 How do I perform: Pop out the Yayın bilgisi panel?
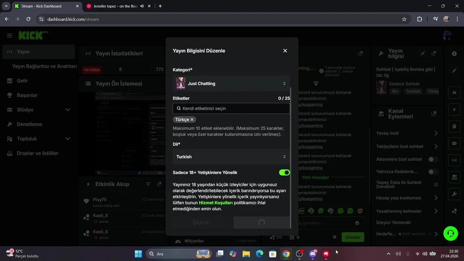[x=434, y=53]
